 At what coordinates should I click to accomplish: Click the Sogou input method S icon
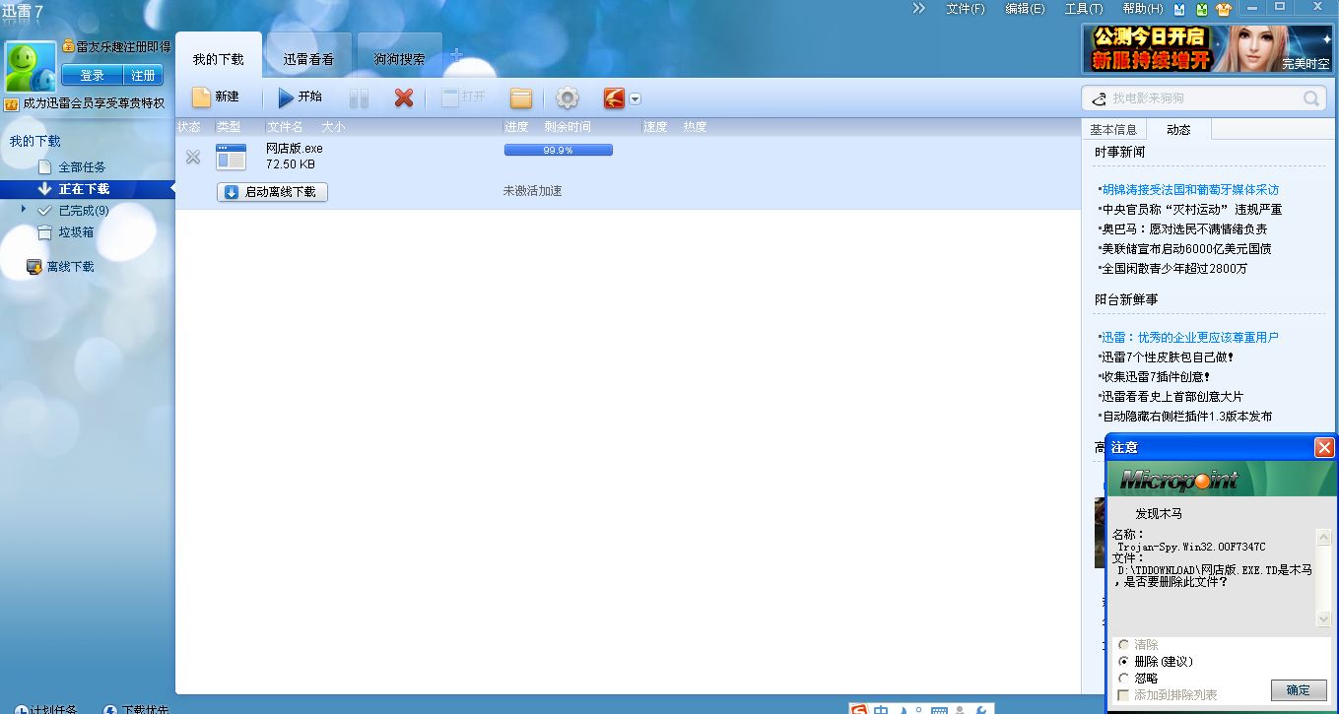860,708
